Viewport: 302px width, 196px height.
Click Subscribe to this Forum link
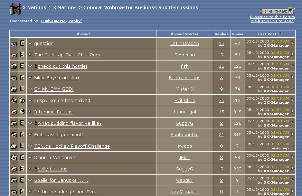coord(272,17)
